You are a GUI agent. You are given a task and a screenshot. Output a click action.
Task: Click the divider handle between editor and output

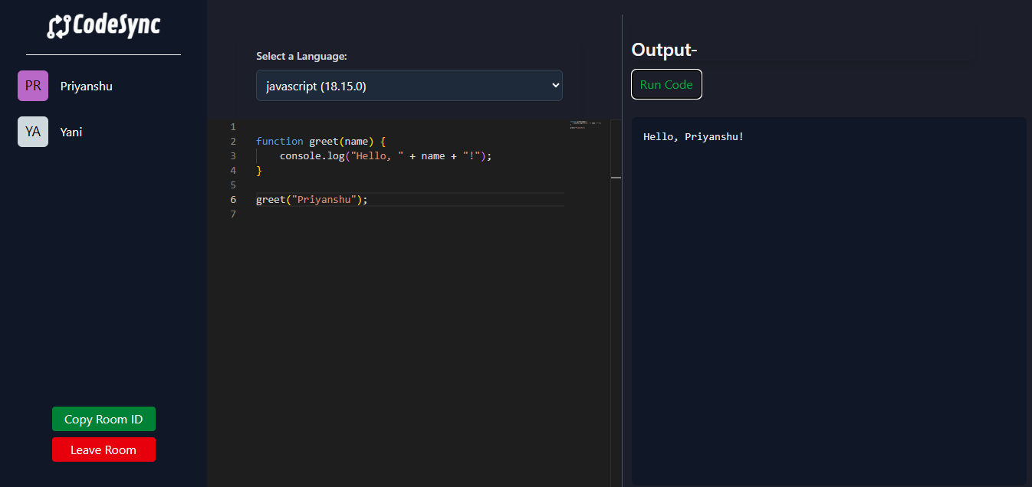616,177
